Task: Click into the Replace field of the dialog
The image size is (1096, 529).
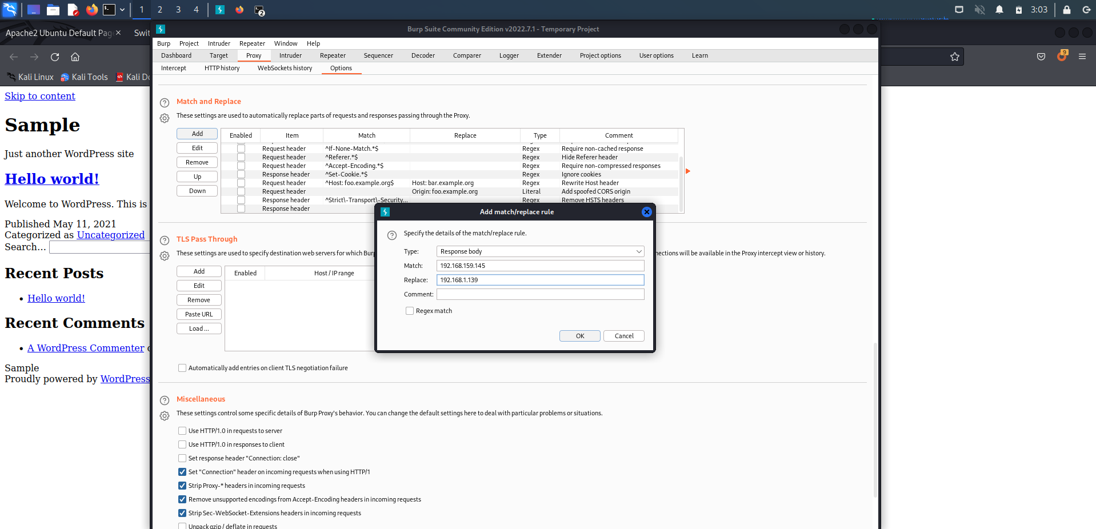Action: [540, 280]
